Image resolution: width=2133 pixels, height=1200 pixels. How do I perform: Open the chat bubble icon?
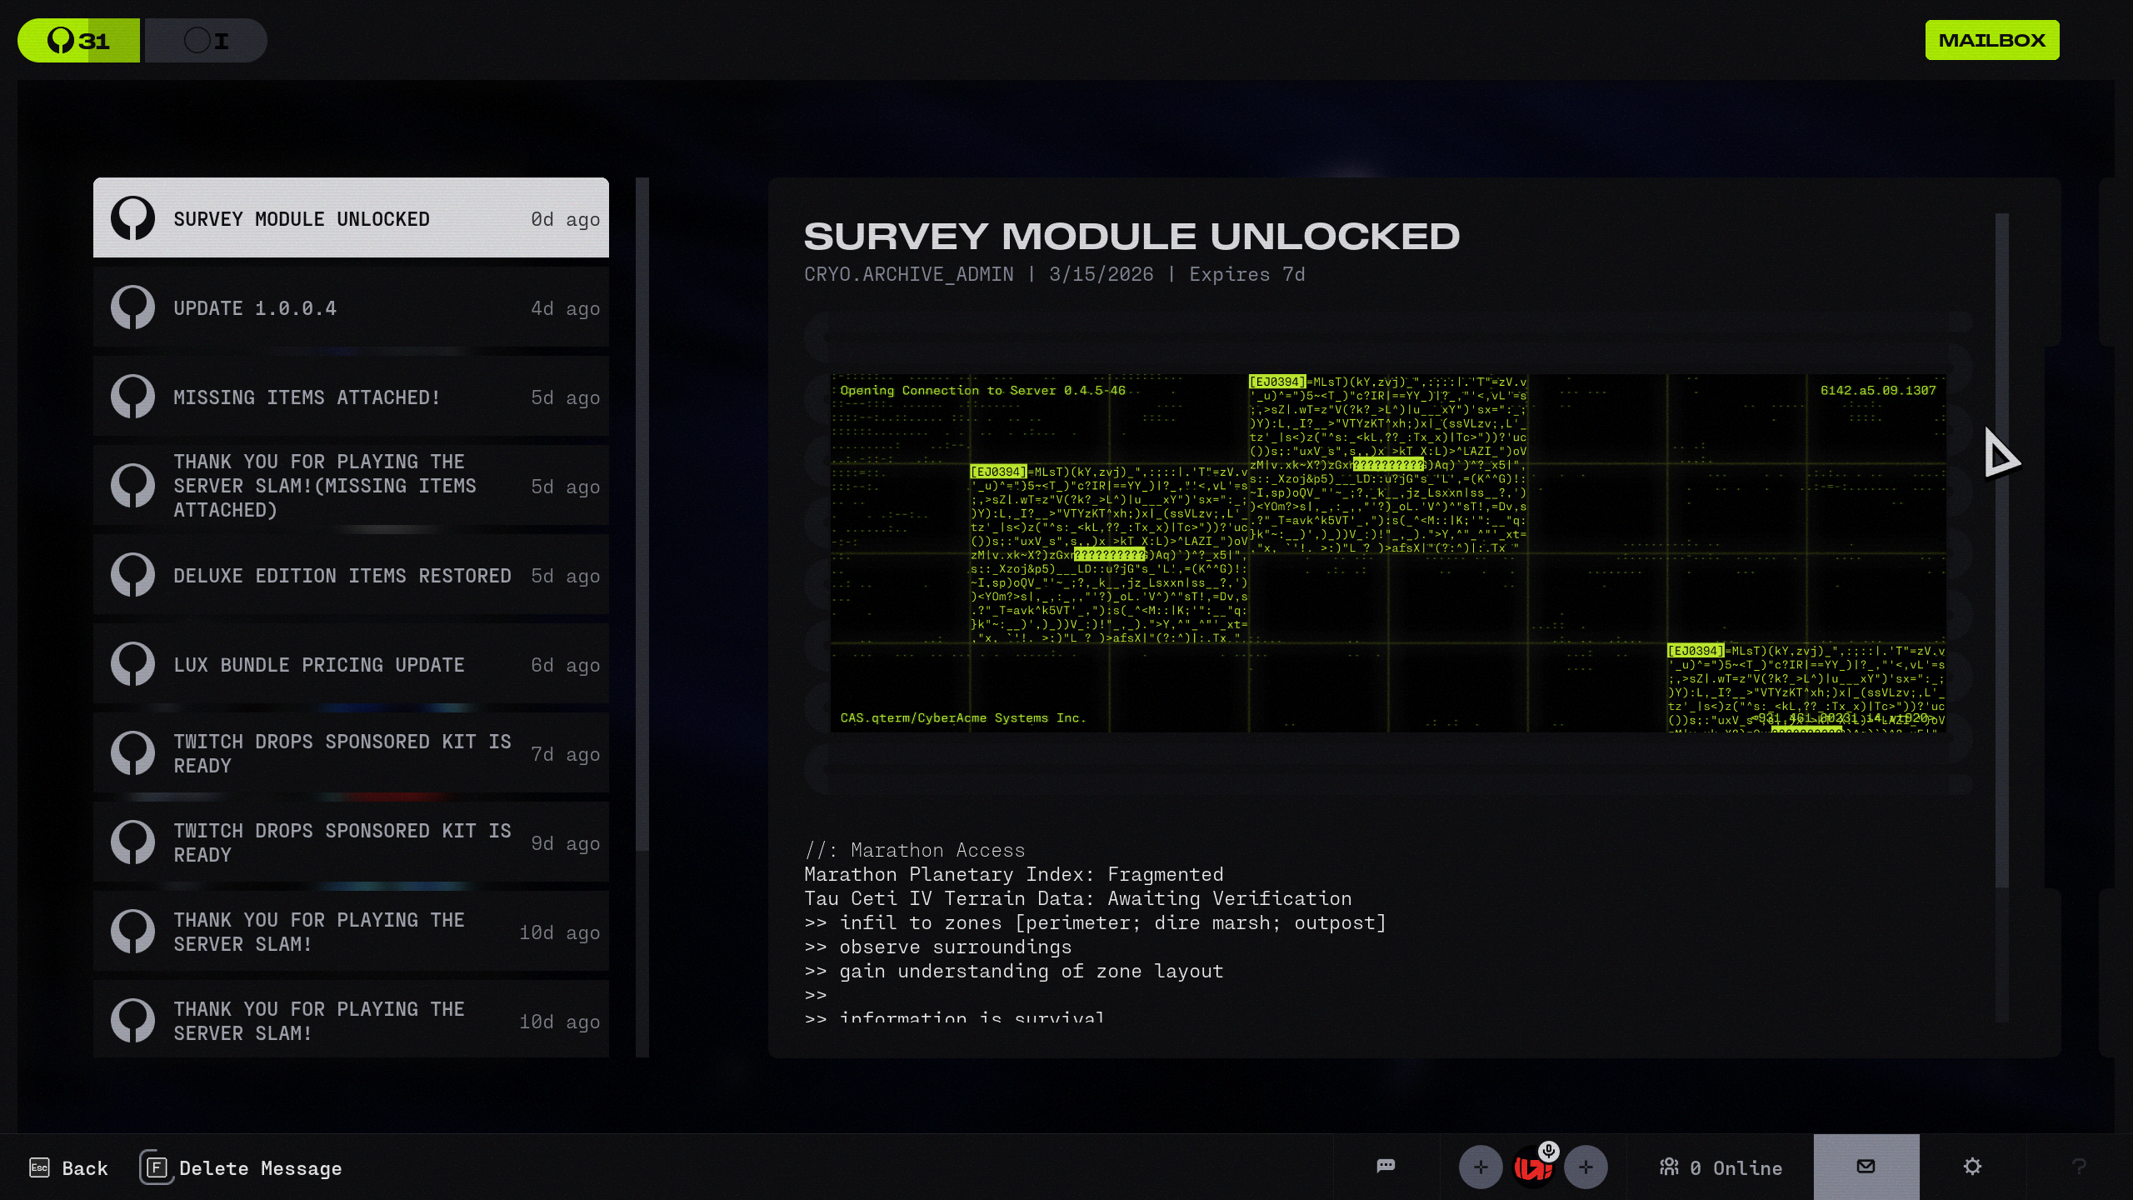pos(1386,1166)
